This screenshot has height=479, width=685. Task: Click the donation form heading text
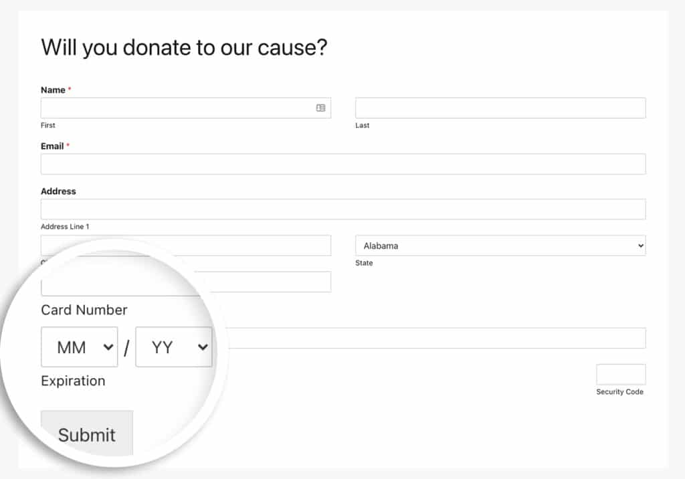185,47
